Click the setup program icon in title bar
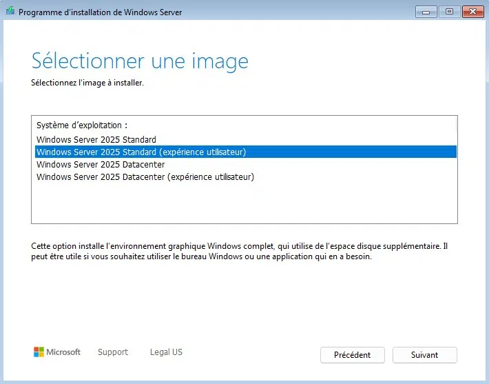This screenshot has width=489, height=384. [x=9, y=12]
